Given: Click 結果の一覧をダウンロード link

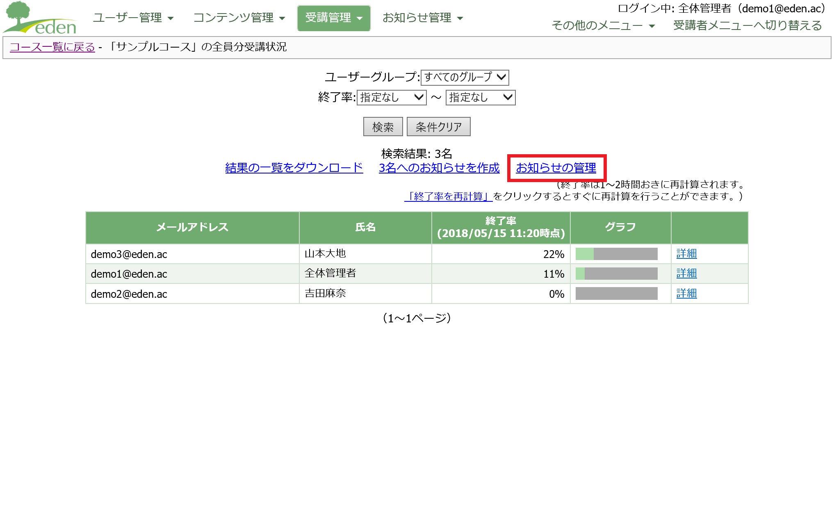Looking at the screenshot, I should (x=294, y=168).
